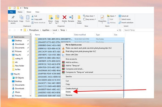The image size is (162, 107).
Task: Click the sidebar scroll down arrow
Action: click(x=31, y=96)
